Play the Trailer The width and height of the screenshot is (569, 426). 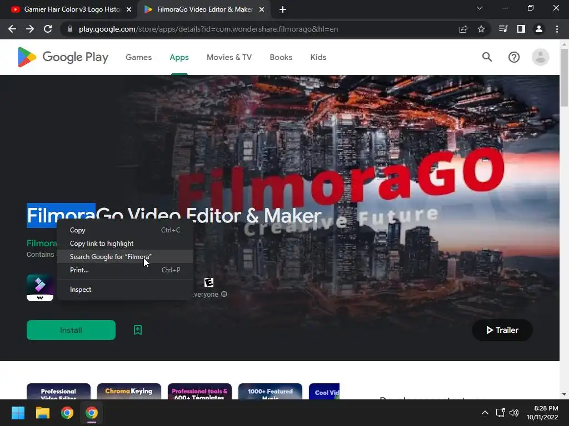point(502,330)
